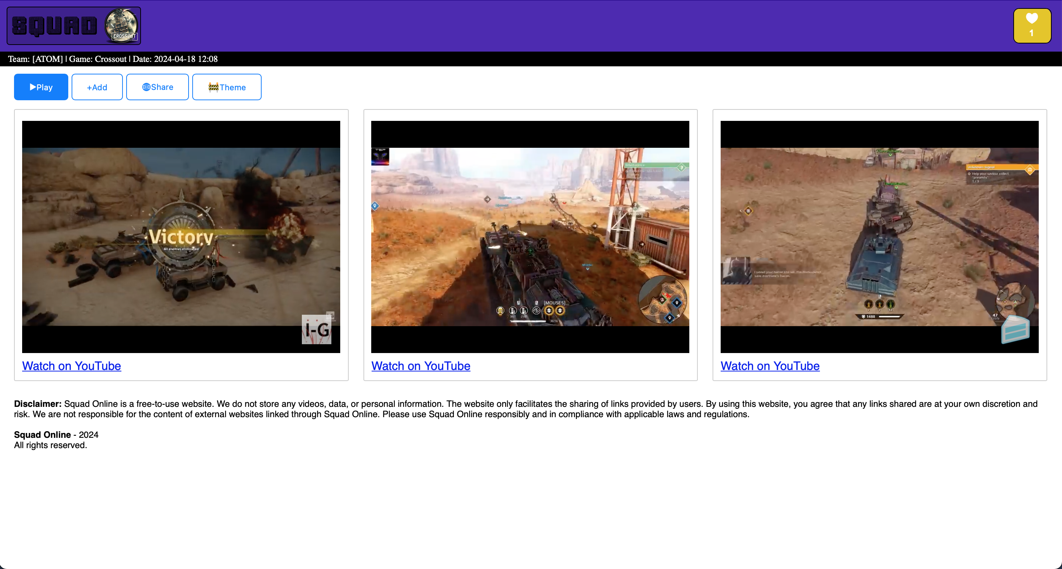Click the cake watermark icon on third video
The image size is (1062, 569).
point(1016,329)
